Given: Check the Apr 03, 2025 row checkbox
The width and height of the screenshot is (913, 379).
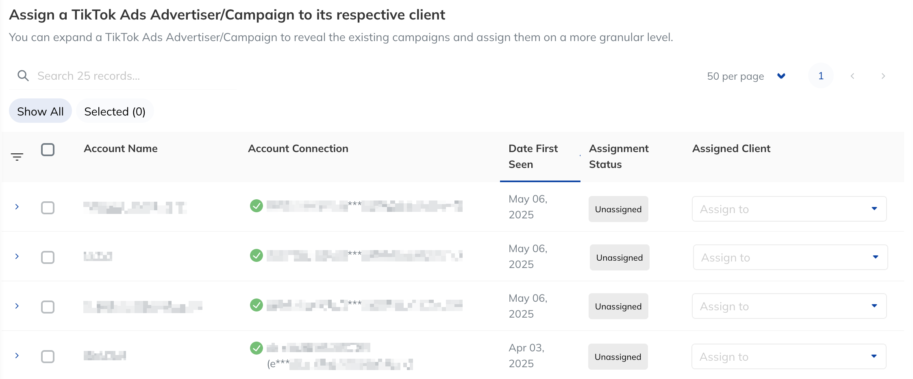Looking at the screenshot, I should (x=48, y=357).
